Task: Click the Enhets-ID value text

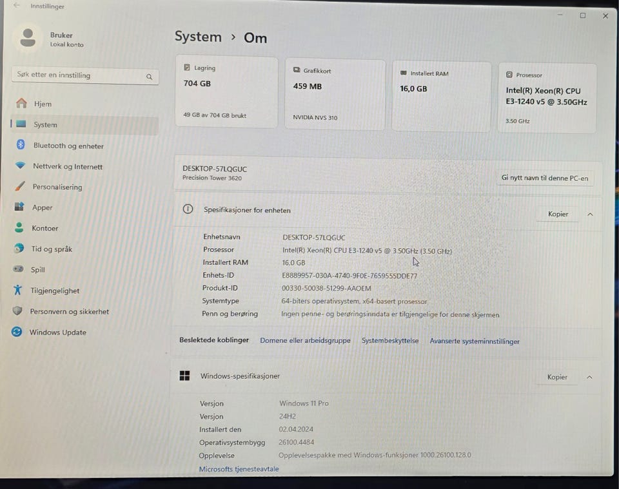Action: [349, 276]
